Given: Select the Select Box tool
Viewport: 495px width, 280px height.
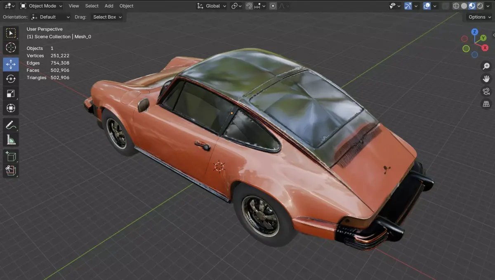Looking at the screenshot, I should (x=11, y=33).
